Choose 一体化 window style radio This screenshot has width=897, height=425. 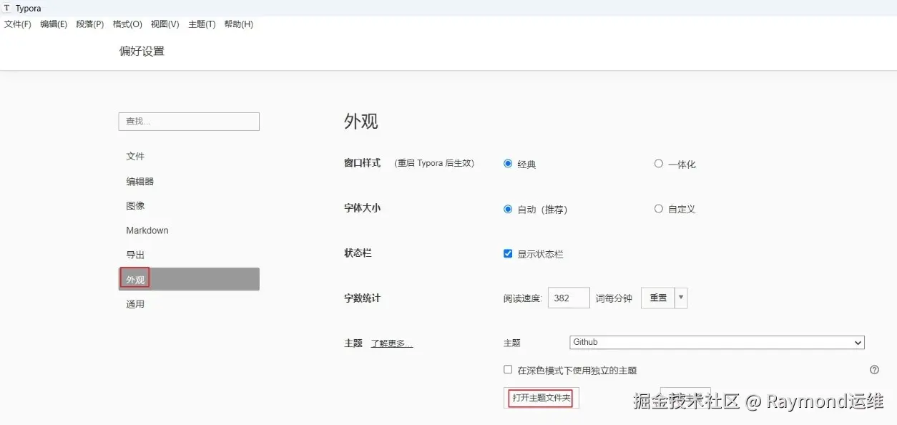[x=659, y=164]
